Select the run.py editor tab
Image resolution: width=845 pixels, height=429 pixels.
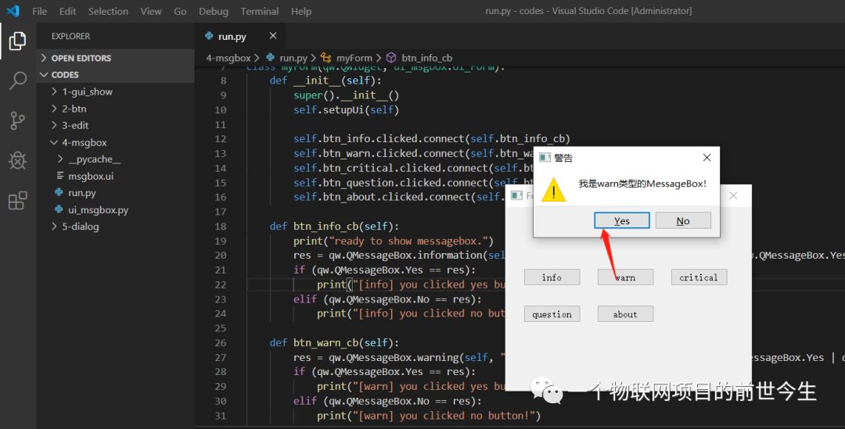click(240, 36)
